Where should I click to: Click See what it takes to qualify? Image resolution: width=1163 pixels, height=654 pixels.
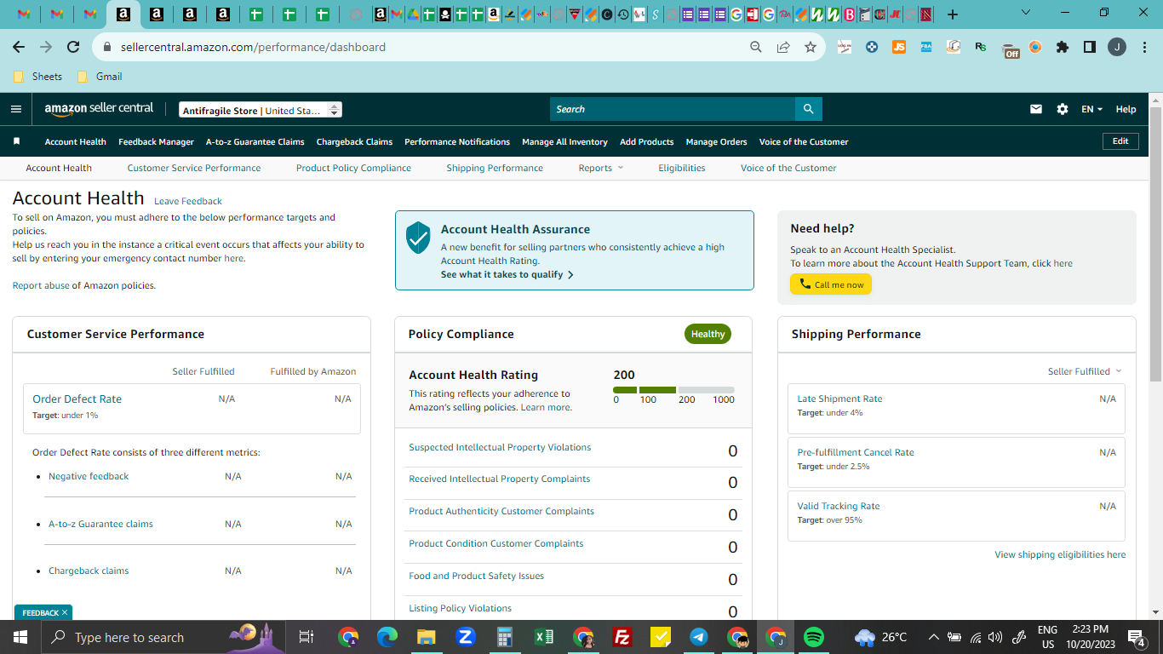[507, 275]
